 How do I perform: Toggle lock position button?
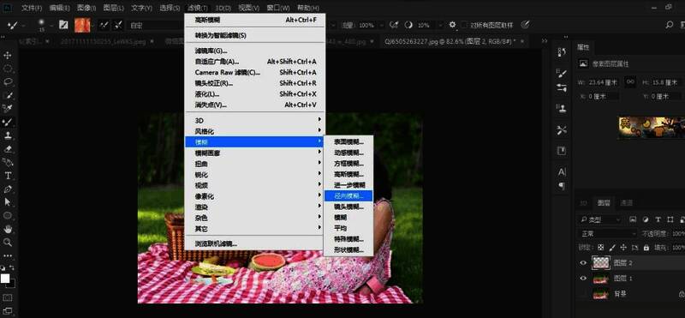[x=623, y=248]
